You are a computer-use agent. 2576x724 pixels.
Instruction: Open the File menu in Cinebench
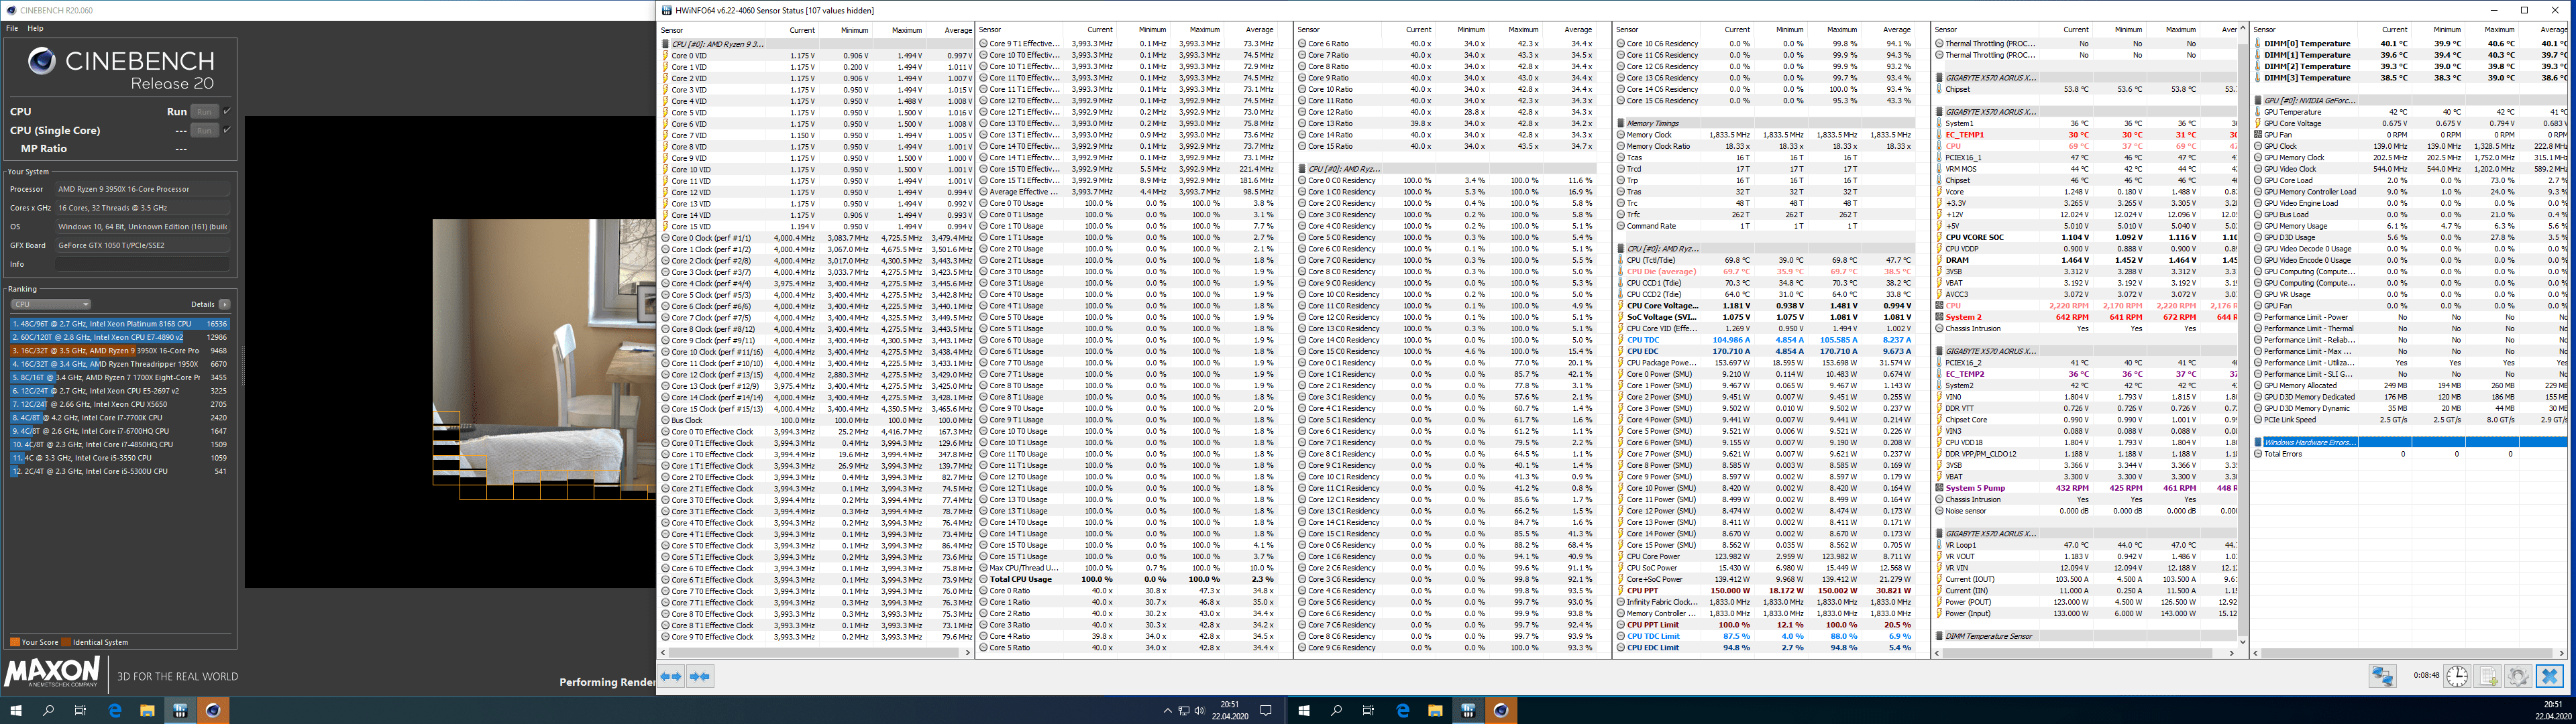click(x=12, y=28)
